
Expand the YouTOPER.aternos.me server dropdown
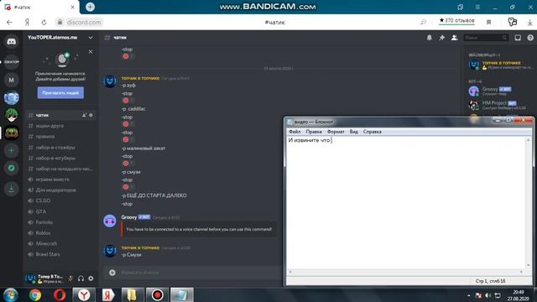(x=91, y=38)
